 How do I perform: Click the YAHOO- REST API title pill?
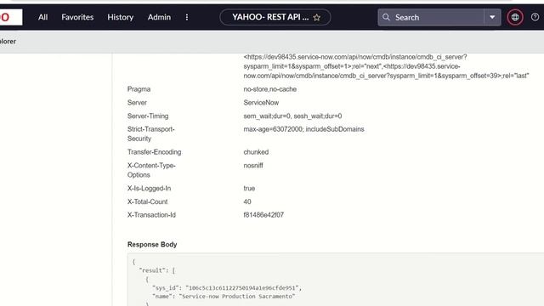tap(275, 17)
